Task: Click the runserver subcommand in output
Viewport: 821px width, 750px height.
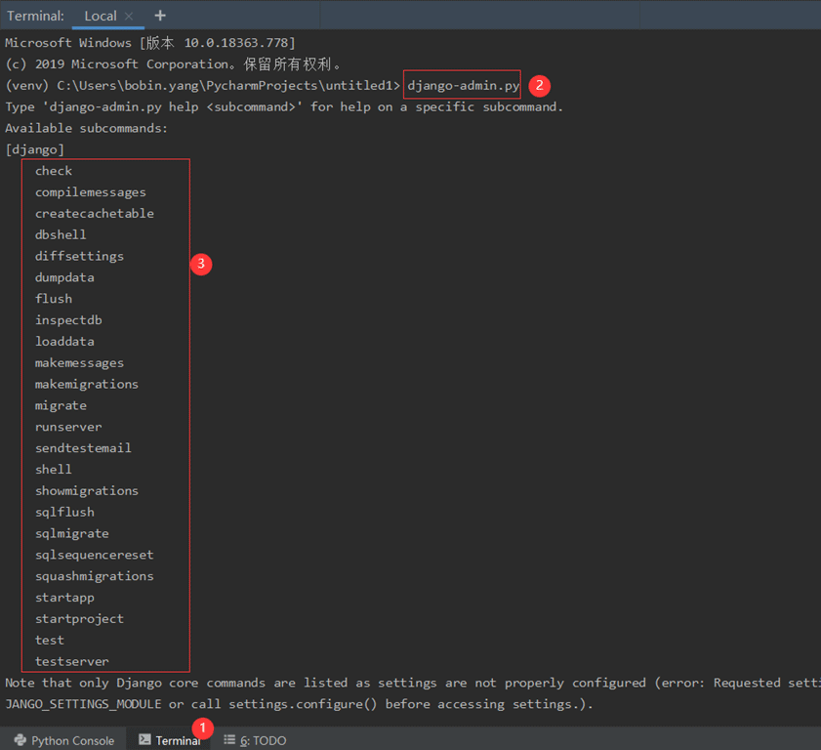Action: coord(68,427)
